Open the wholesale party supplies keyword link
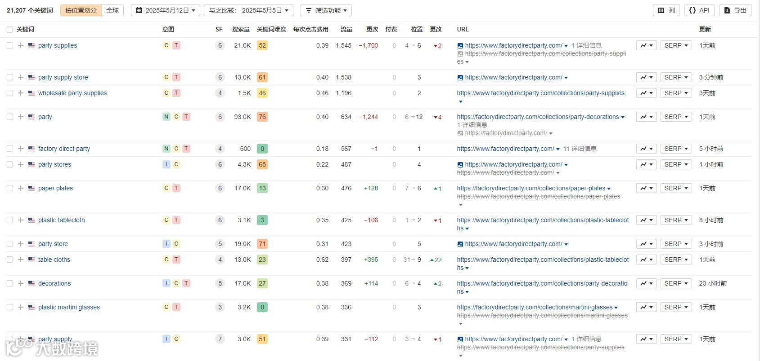The width and height of the screenshot is (760, 361). tap(72, 93)
